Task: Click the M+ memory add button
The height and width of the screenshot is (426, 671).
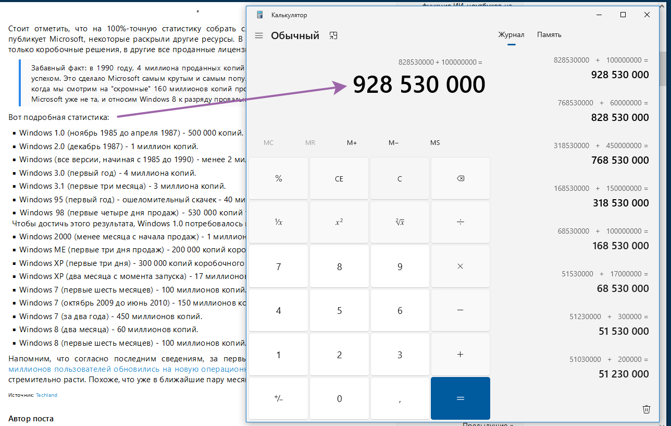Action: [352, 143]
